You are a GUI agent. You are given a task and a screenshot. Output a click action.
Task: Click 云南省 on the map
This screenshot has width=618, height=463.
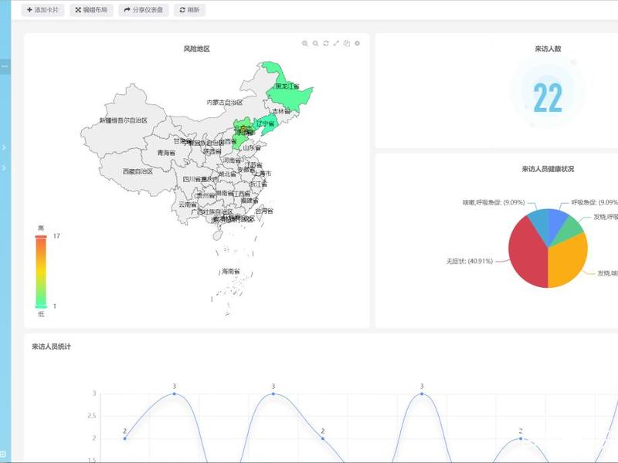pos(188,204)
